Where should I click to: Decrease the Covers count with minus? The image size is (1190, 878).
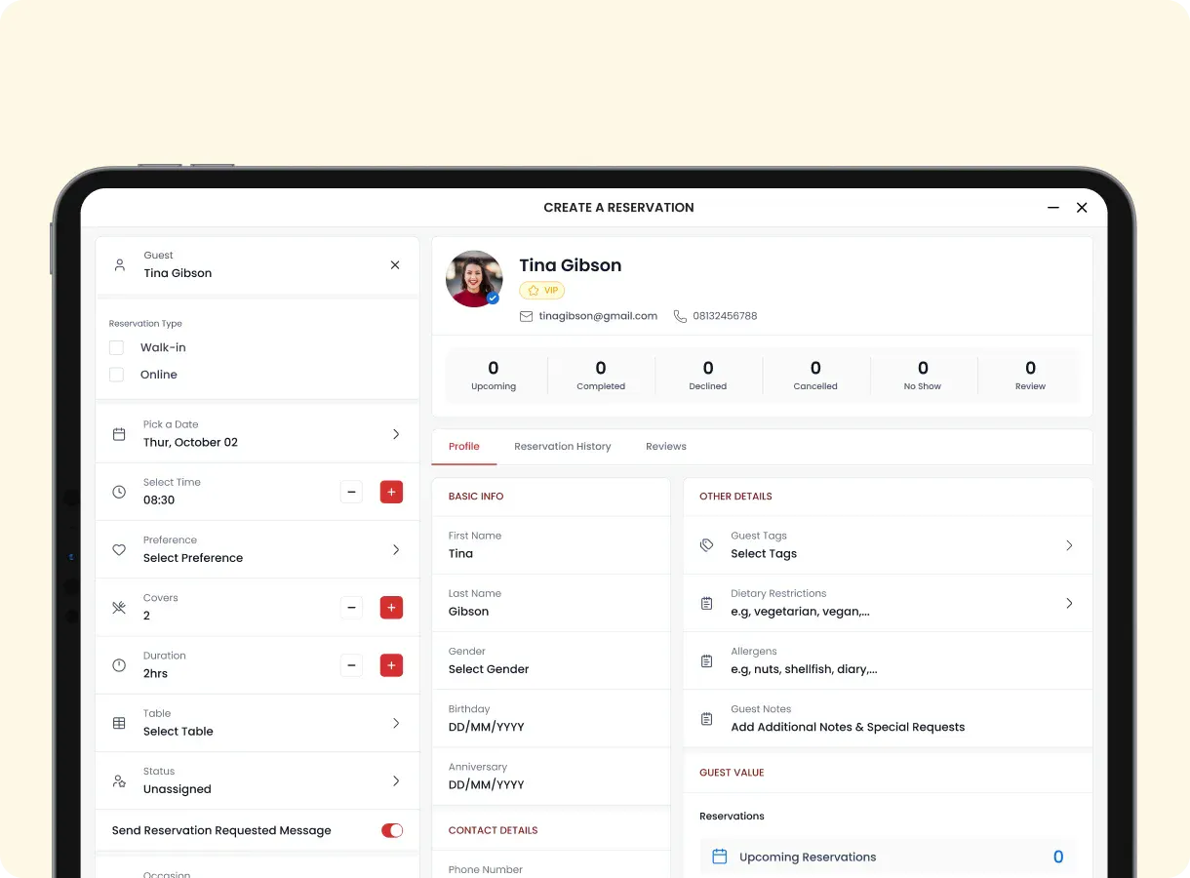coord(351,608)
